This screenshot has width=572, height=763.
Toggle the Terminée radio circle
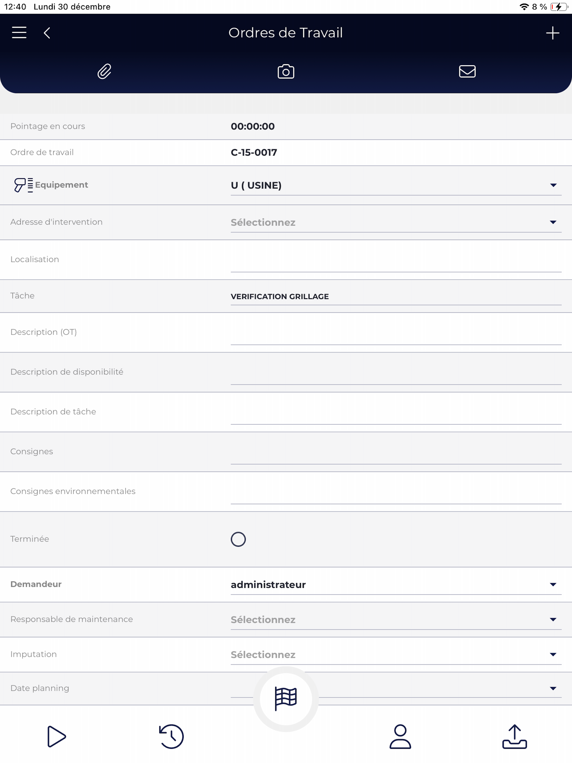pyautogui.click(x=238, y=539)
